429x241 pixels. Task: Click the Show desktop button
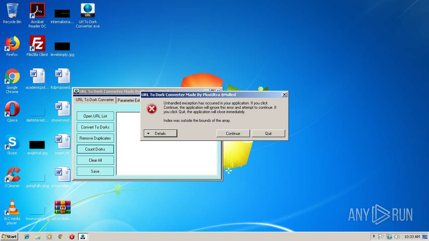[x=425, y=237]
